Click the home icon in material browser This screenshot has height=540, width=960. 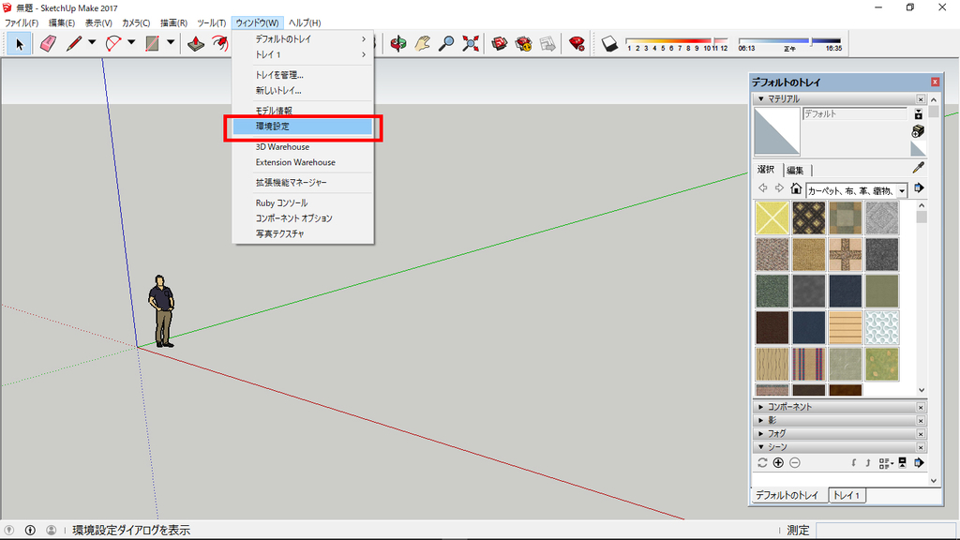coord(796,188)
